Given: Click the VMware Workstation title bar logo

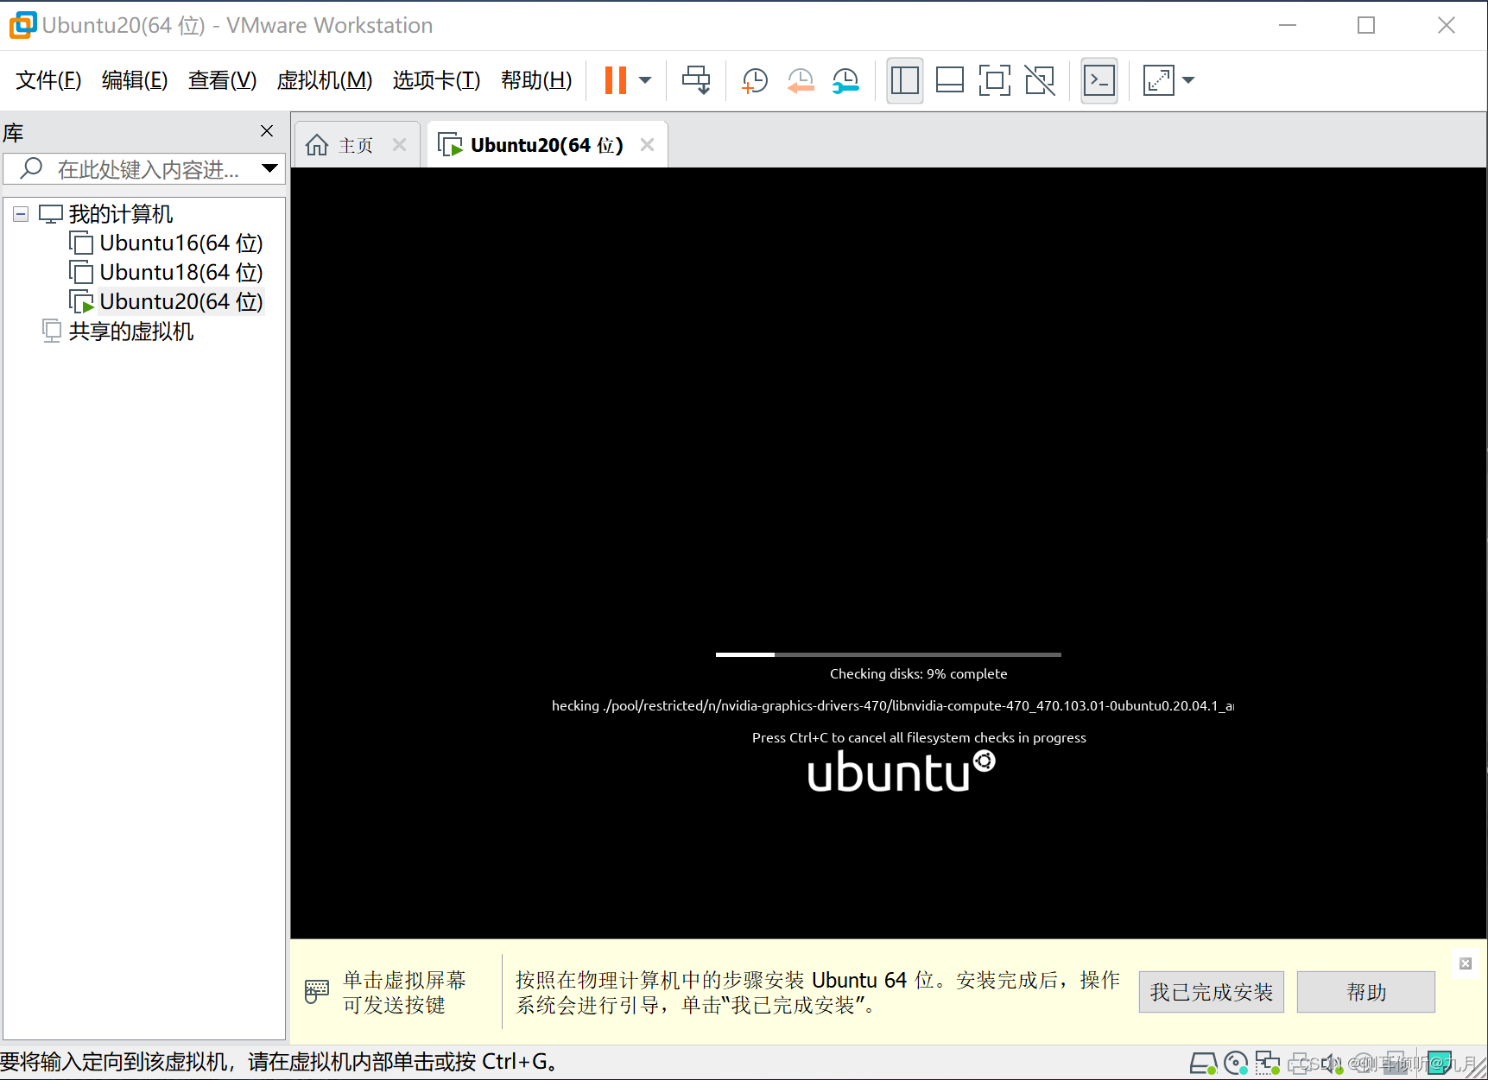Looking at the screenshot, I should coord(22,25).
